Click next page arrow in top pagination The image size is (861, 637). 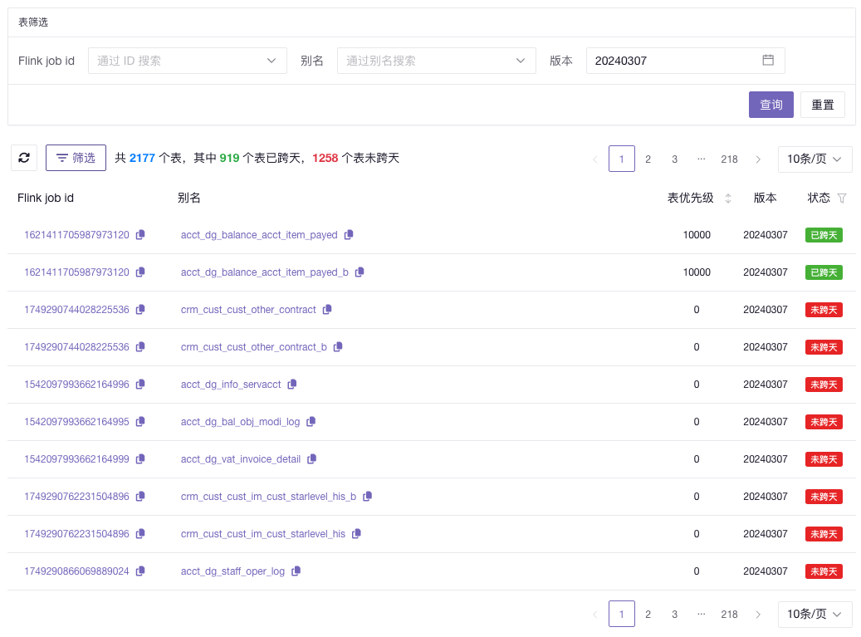[x=758, y=159]
